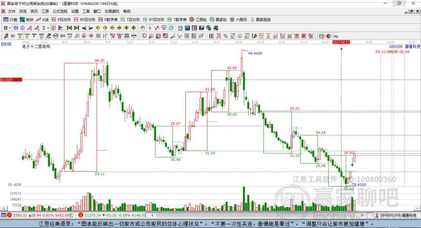The height and width of the screenshot is (228, 421).
Task: Click the Shenzhen index 11275.34 status entry
Action: point(112,215)
